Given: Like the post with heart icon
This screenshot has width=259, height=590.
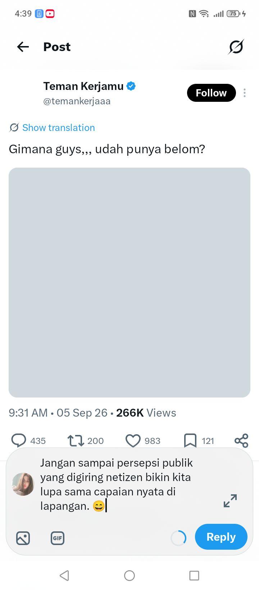Looking at the screenshot, I should click(133, 440).
